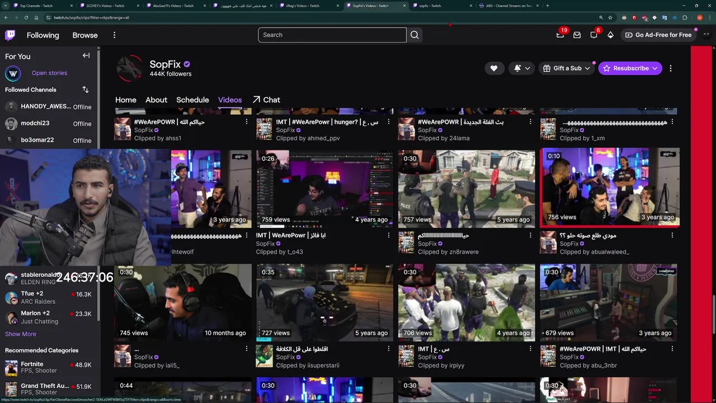Open Prime loot crown icon with badge 19
Image resolution: width=716 pixels, height=403 pixels.
[x=560, y=35]
